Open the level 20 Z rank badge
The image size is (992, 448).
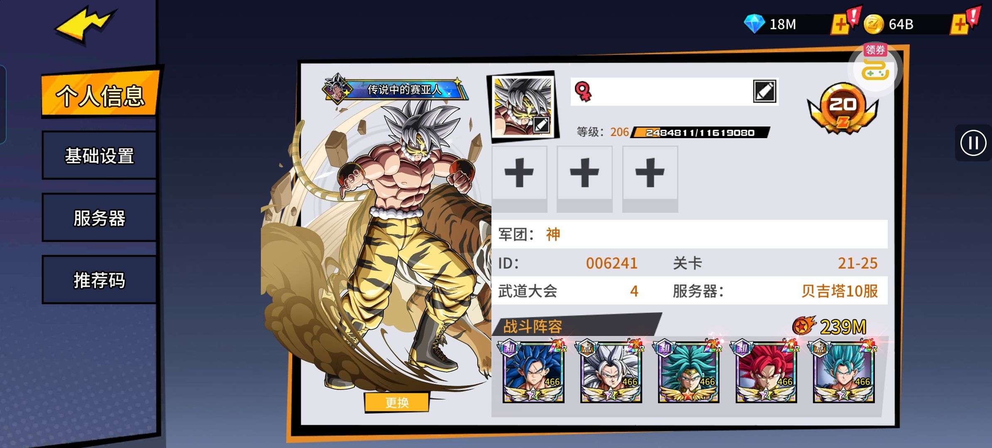pyautogui.click(x=842, y=109)
